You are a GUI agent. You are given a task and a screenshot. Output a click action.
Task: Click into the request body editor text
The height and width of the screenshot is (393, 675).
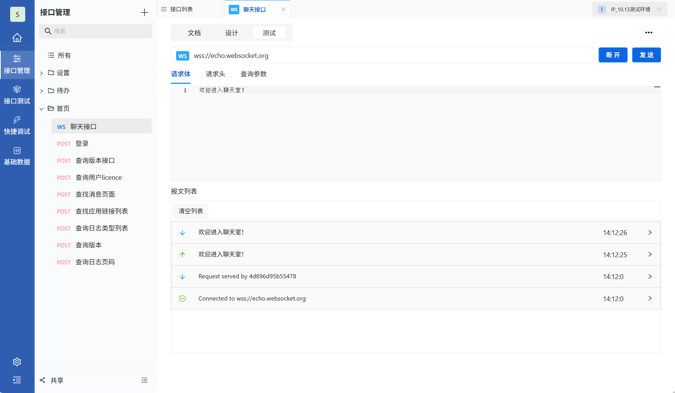tap(222, 90)
